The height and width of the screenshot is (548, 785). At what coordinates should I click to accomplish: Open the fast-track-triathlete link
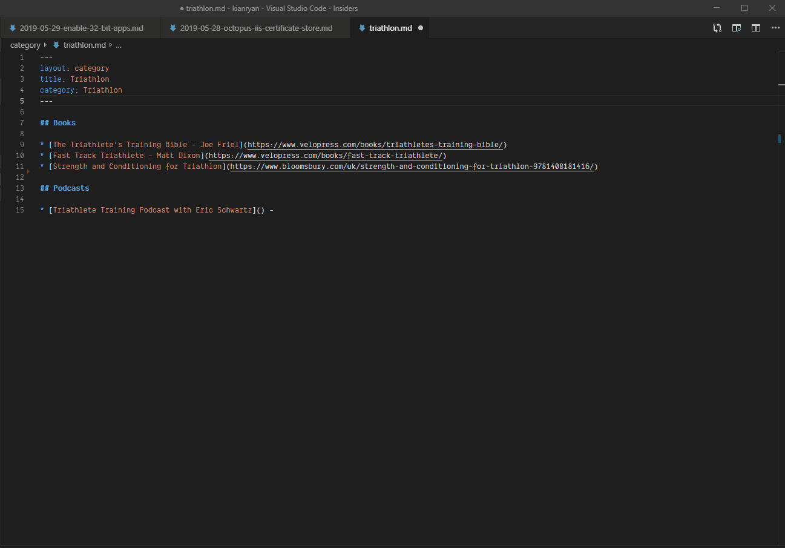(x=326, y=155)
